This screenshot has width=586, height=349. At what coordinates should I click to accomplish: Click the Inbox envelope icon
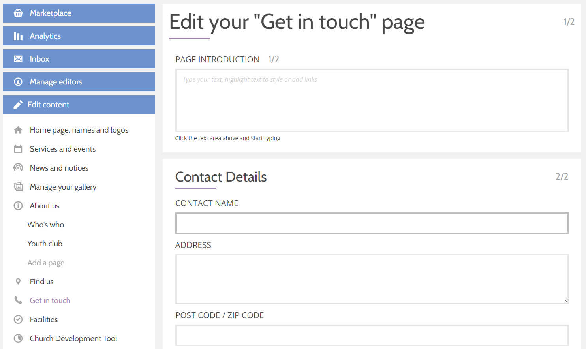18,59
